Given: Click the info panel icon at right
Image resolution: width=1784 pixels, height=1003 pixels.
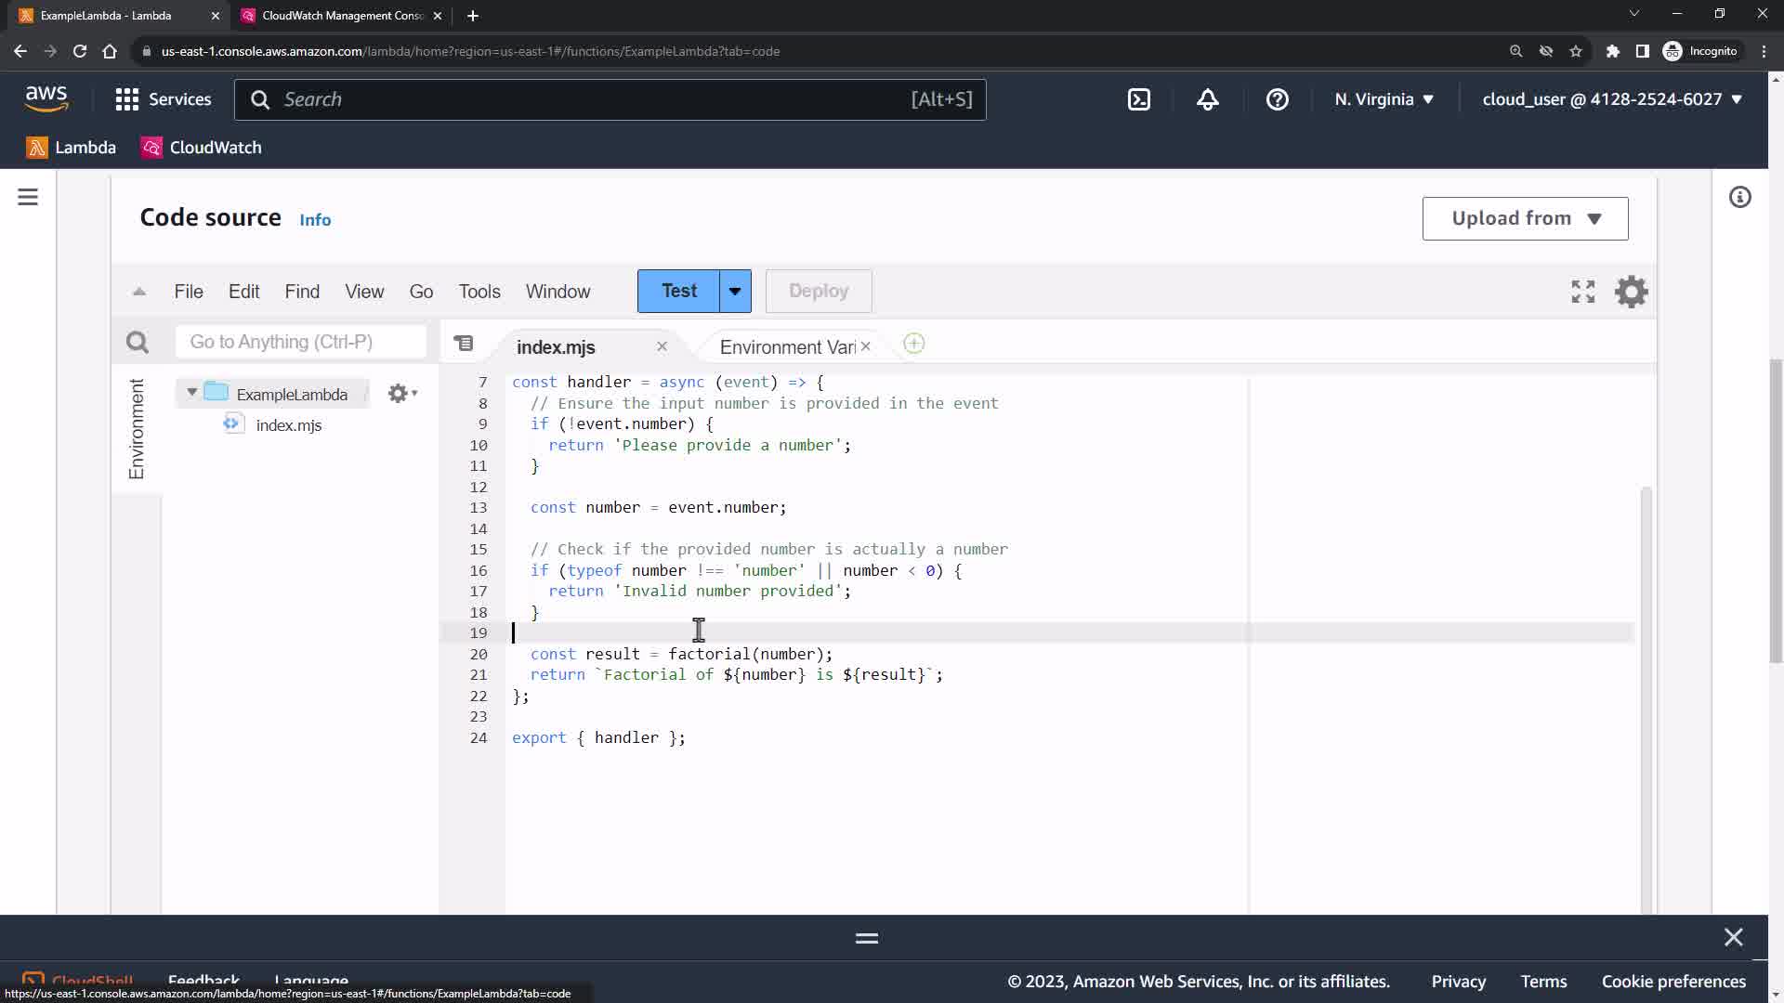Looking at the screenshot, I should click(x=1739, y=197).
